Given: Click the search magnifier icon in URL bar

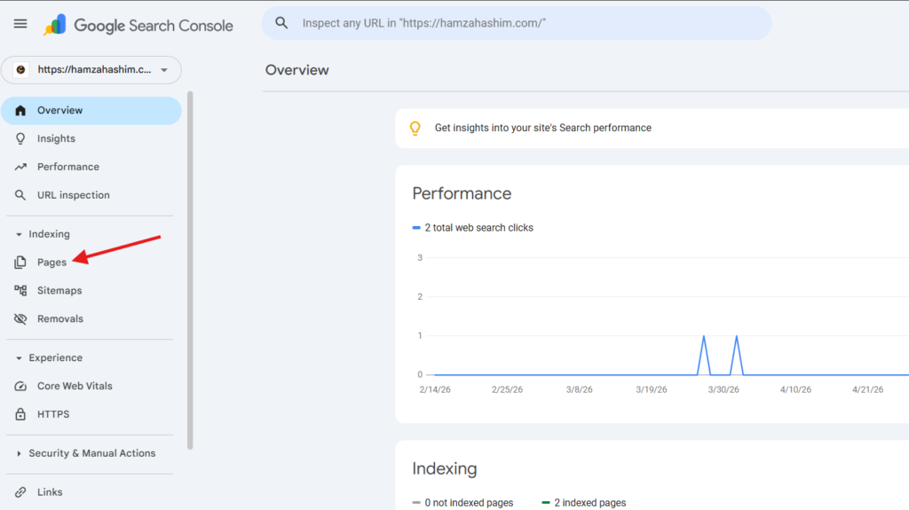Looking at the screenshot, I should 281,23.
